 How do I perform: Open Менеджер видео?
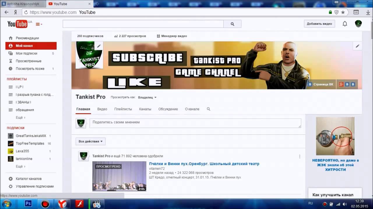pos(172,36)
